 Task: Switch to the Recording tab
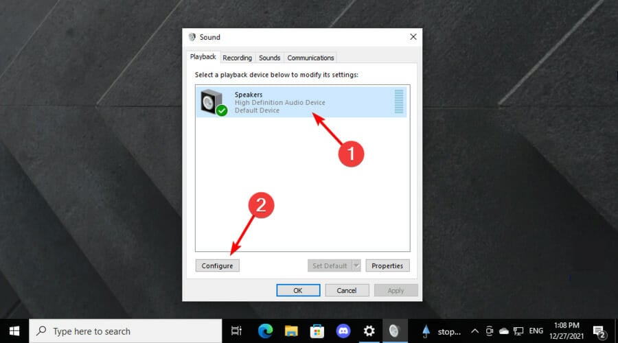(x=238, y=58)
